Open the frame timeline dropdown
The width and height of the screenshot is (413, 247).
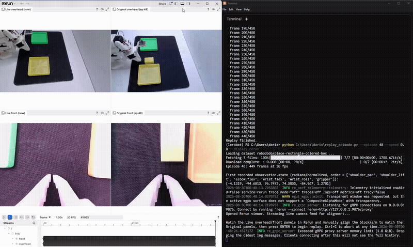click(45, 217)
